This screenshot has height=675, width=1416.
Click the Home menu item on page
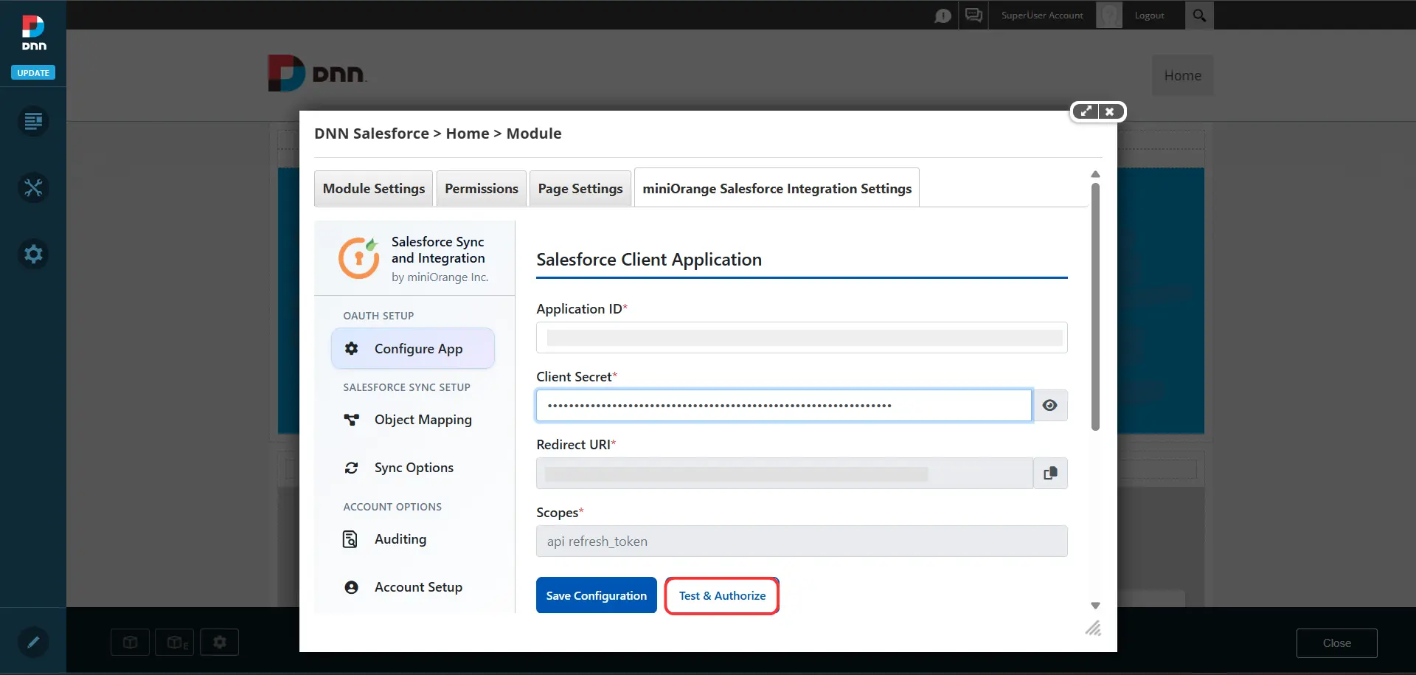pos(1182,75)
